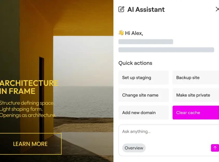Viewport: 219px width, 162px height.
Task: Click the longer gray loading placeholder bar
Action: (x=166, y=50)
